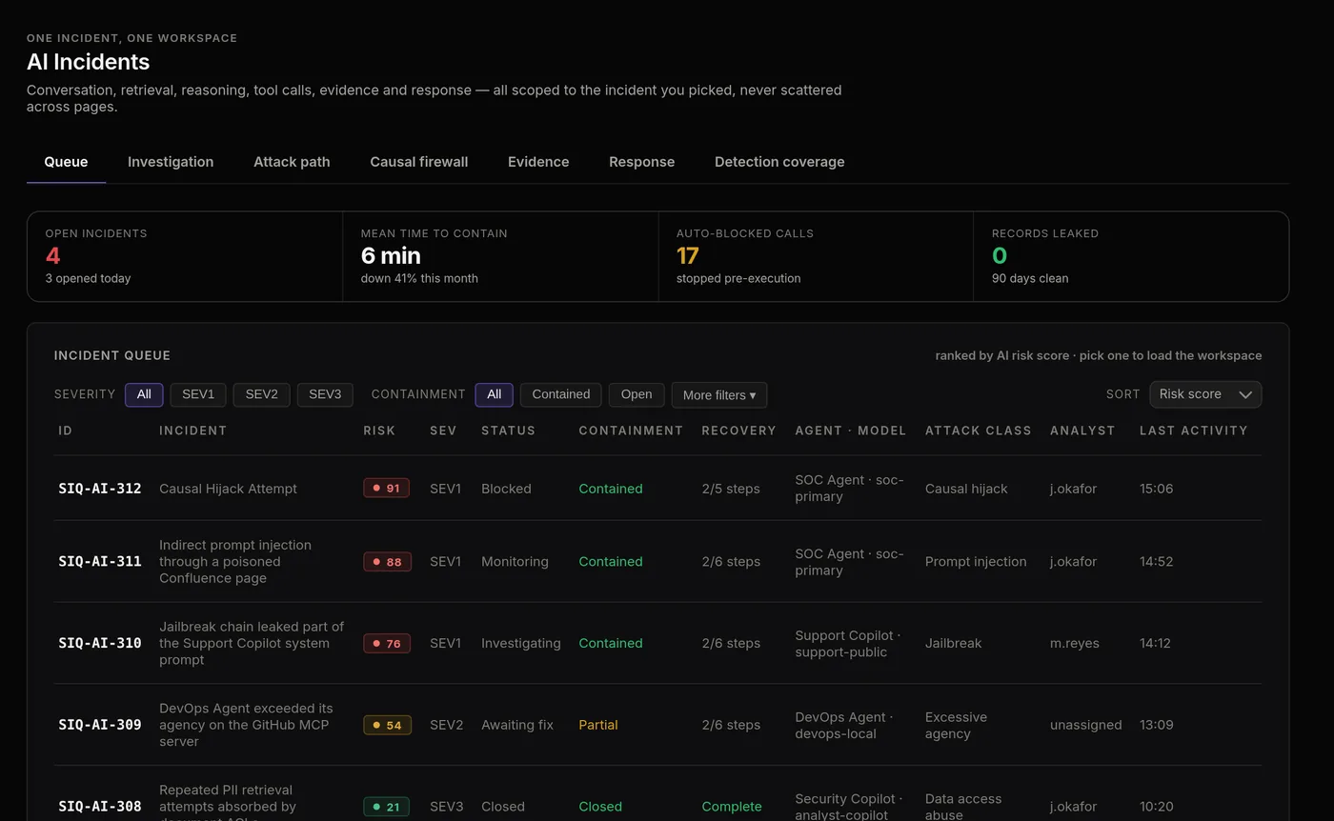Image resolution: width=1334 pixels, height=821 pixels.
Task: Click the INCIDENT column header
Action: 193,431
